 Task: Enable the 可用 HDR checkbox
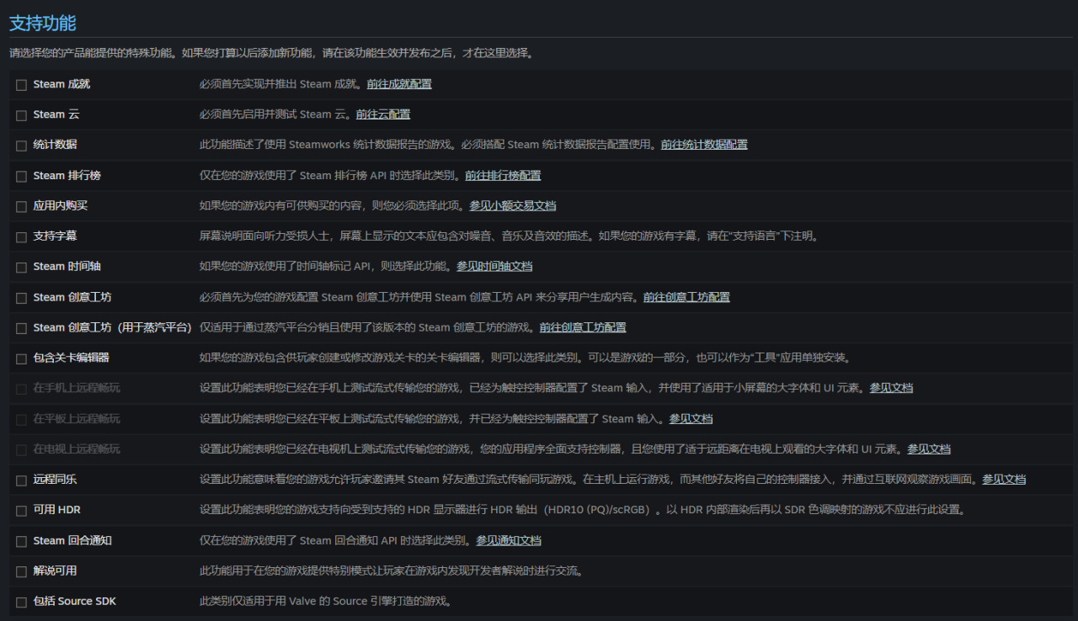coord(21,511)
